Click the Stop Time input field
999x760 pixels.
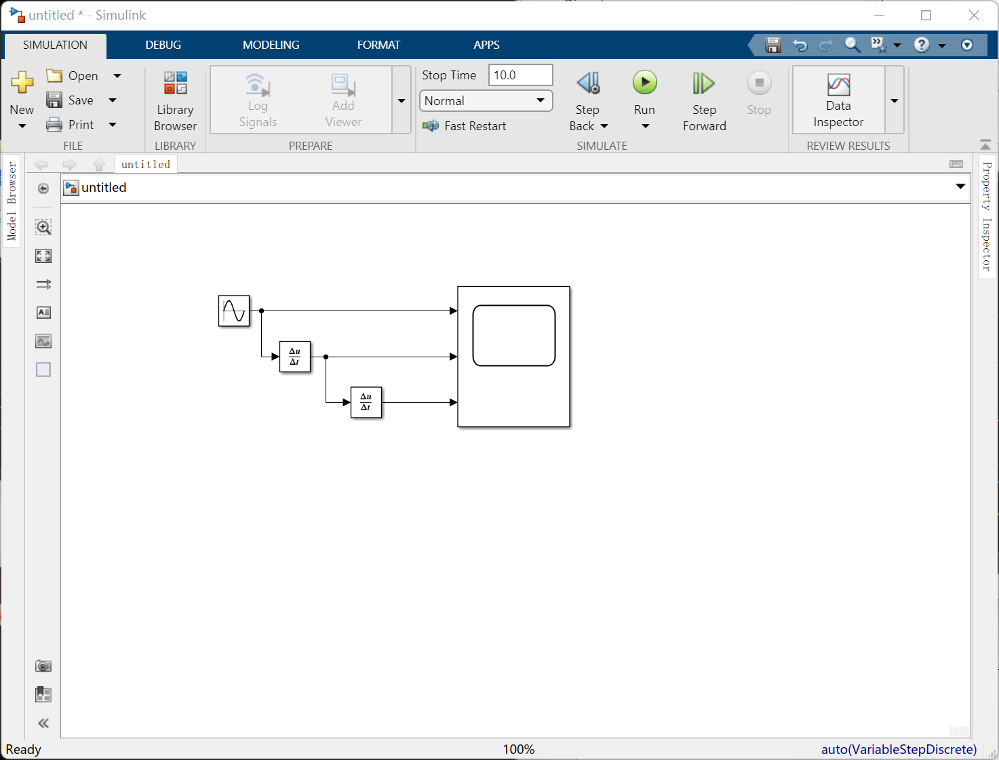pyautogui.click(x=520, y=75)
